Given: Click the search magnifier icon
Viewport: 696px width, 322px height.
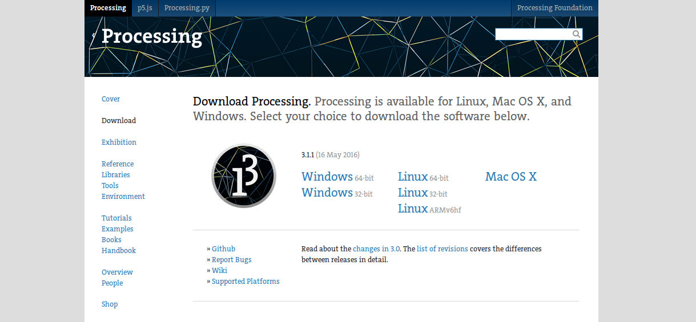Looking at the screenshot, I should (x=576, y=34).
